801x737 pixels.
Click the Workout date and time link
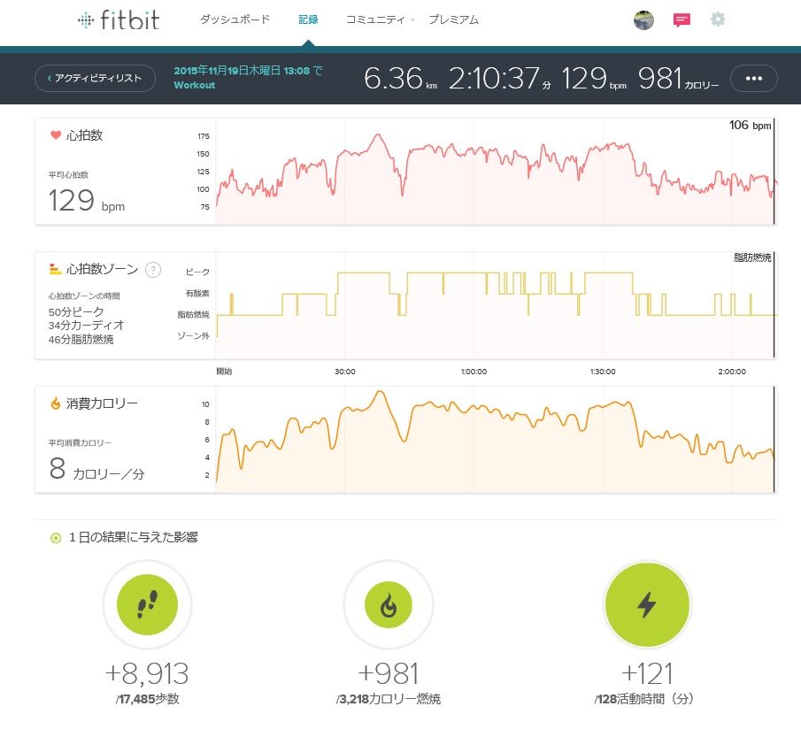coord(249,78)
